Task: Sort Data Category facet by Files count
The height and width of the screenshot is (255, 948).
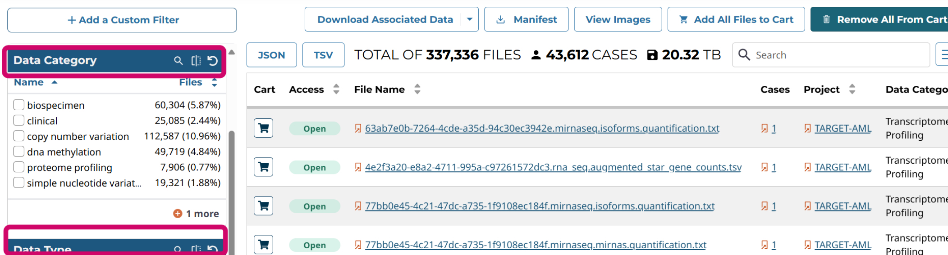Action: 214,82
